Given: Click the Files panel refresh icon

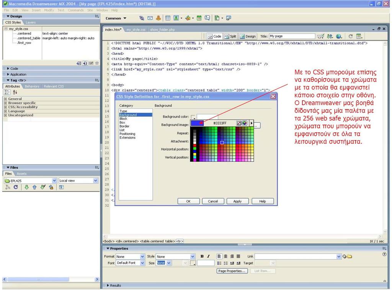Looking at the screenshot, I should pyautogui.click(x=16, y=187).
